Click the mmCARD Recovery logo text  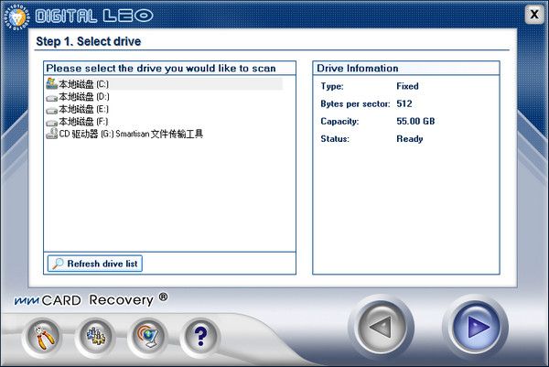91,300
